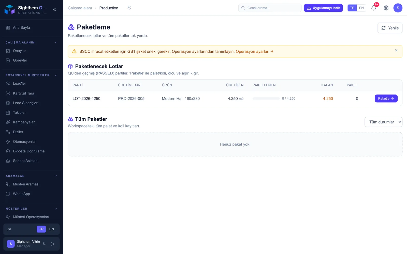Open the settings gear icon
Screen dimensions: 407x254
point(386,8)
